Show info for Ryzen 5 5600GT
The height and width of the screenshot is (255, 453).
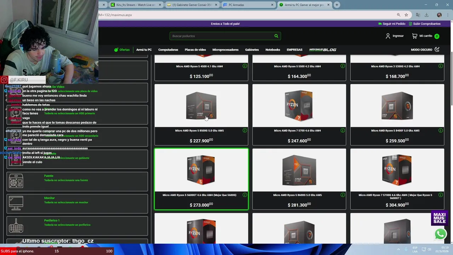245,195
